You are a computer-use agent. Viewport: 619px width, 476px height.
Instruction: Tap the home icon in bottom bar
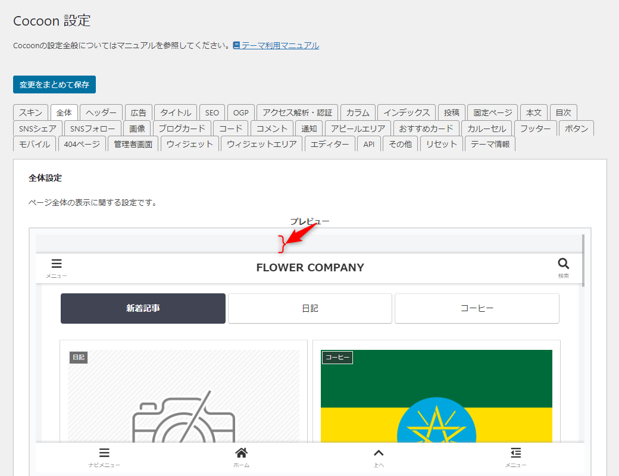tap(241, 453)
